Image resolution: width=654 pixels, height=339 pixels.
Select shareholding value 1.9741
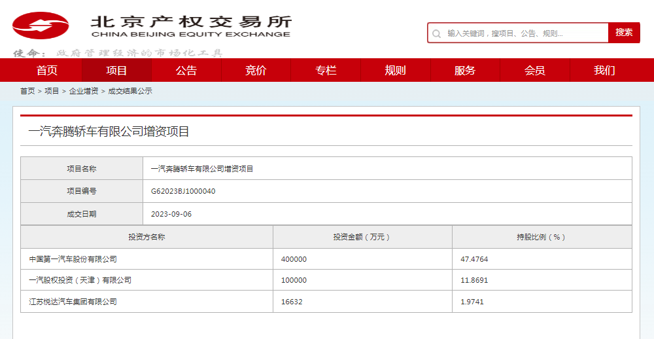click(472, 302)
